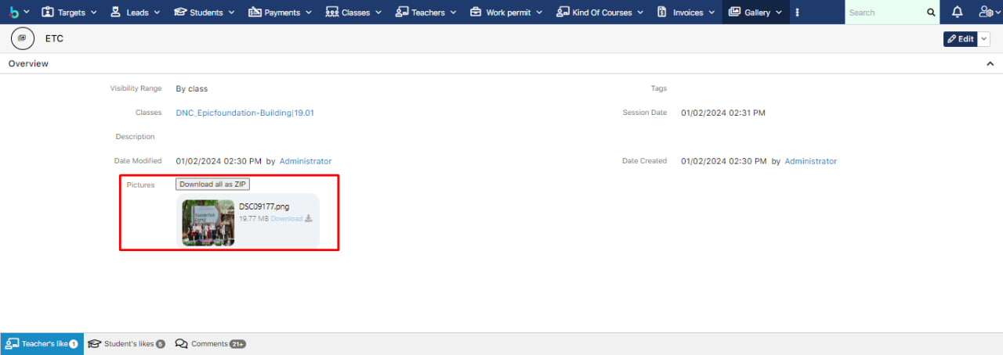
Task: Click the ETC gallery record icon
Action: coord(21,38)
